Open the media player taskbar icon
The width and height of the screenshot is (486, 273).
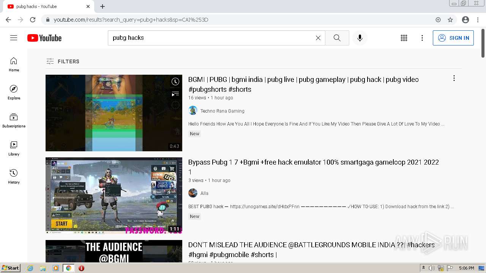pyautogui.click(x=56, y=268)
